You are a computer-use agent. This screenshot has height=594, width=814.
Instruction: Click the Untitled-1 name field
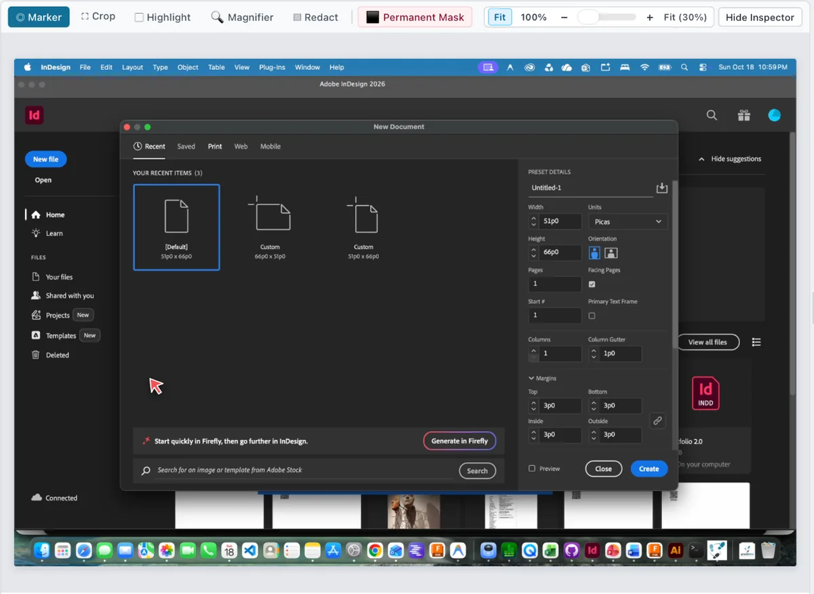tap(590, 188)
